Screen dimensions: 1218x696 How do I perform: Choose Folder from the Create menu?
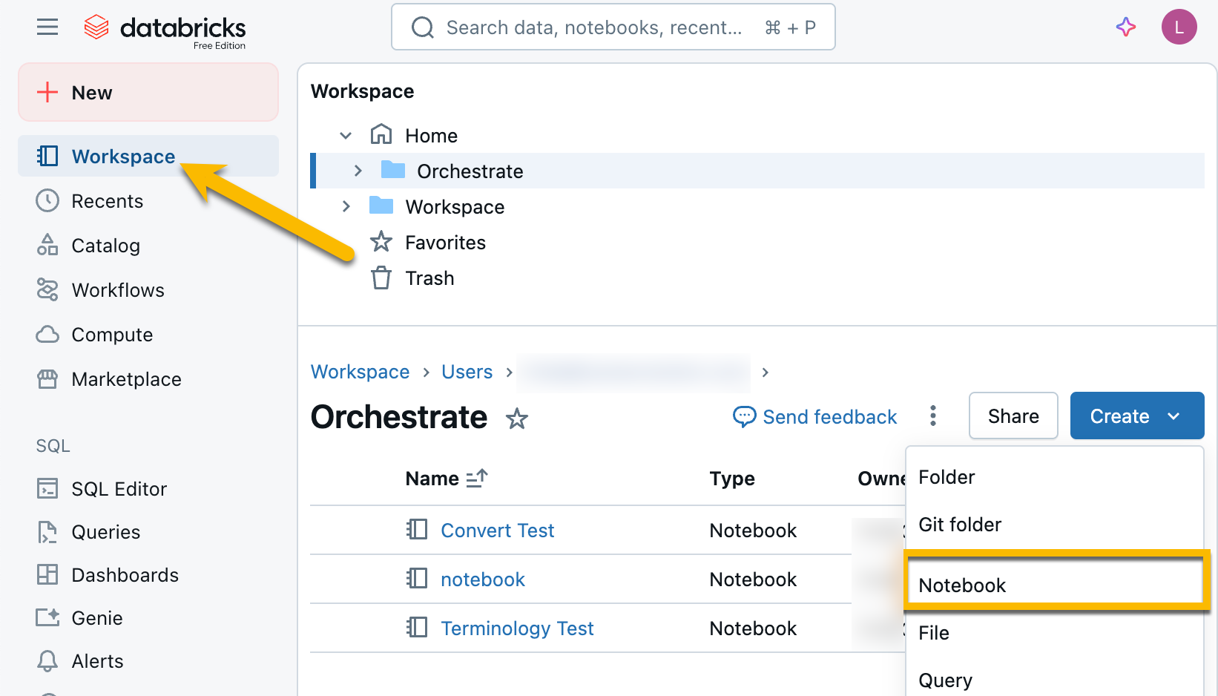click(x=1054, y=477)
